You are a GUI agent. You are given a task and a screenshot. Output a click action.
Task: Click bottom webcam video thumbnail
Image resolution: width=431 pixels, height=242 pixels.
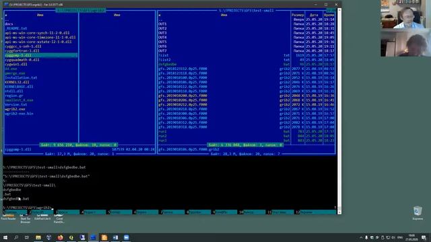pyautogui.click(x=405, y=43)
